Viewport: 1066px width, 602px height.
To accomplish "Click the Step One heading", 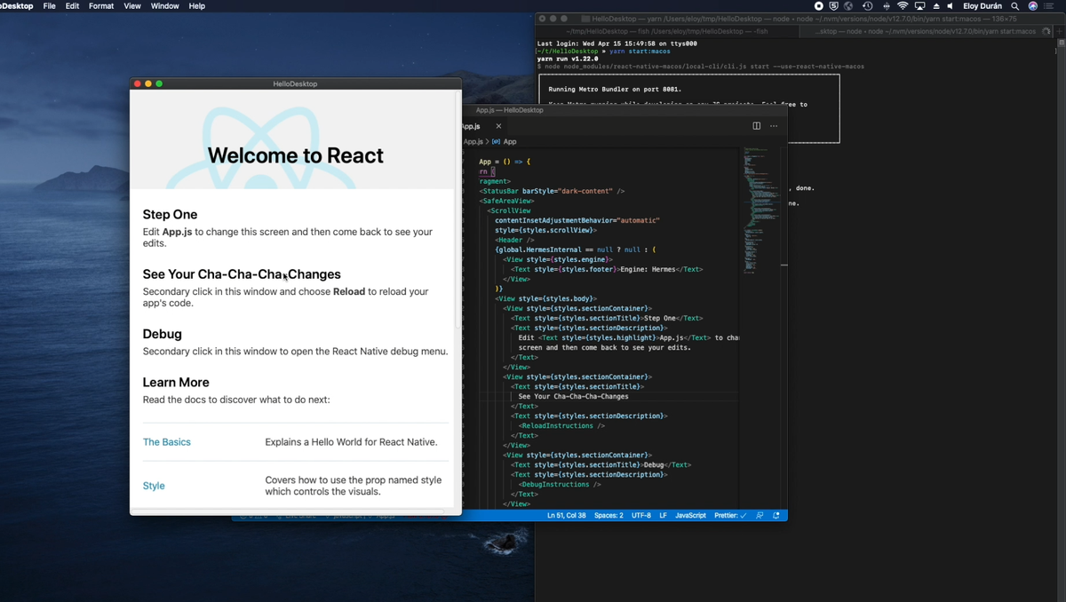I will [x=170, y=215].
